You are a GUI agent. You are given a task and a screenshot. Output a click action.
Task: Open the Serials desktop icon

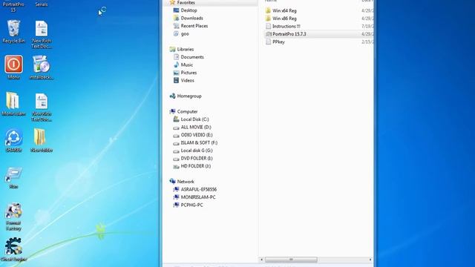(x=42, y=4)
